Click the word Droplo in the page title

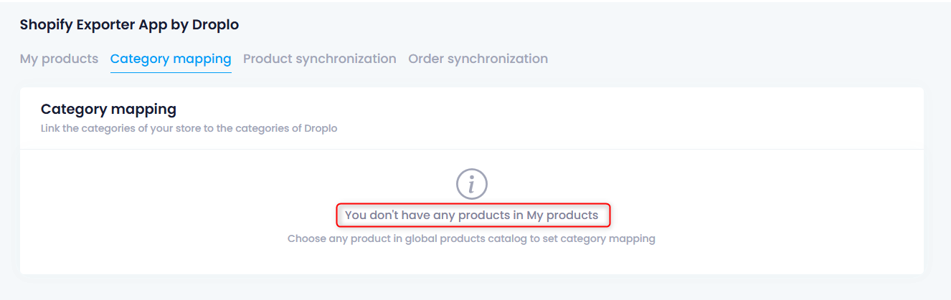point(215,25)
